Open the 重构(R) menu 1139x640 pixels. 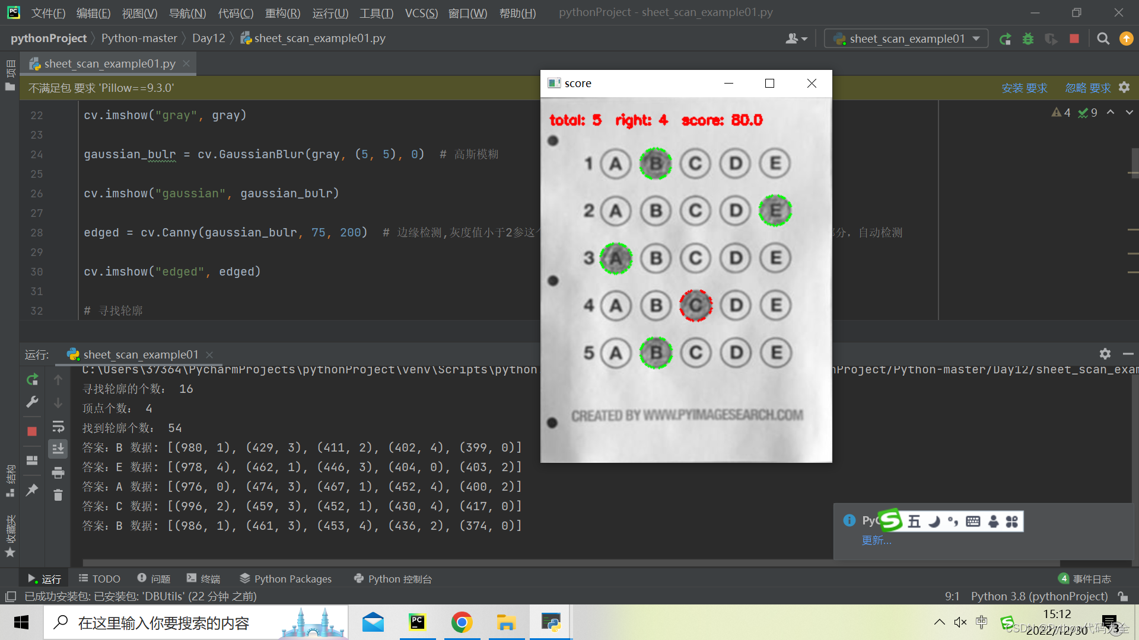click(x=282, y=13)
